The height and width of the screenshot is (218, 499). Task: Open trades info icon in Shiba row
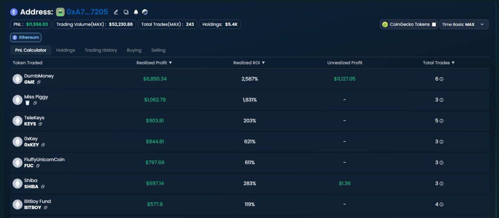pos(442,183)
